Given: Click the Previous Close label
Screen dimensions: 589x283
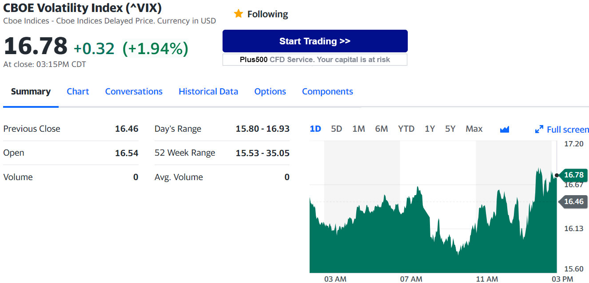Looking at the screenshot, I should (32, 129).
